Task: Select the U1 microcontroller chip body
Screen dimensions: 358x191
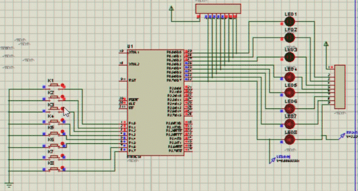Action: click(156, 103)
